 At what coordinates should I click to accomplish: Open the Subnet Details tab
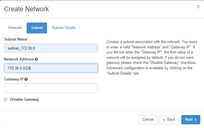click(x=64, y=28)
